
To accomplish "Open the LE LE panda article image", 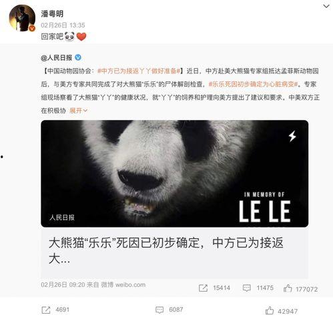I will tap(175, 174).
